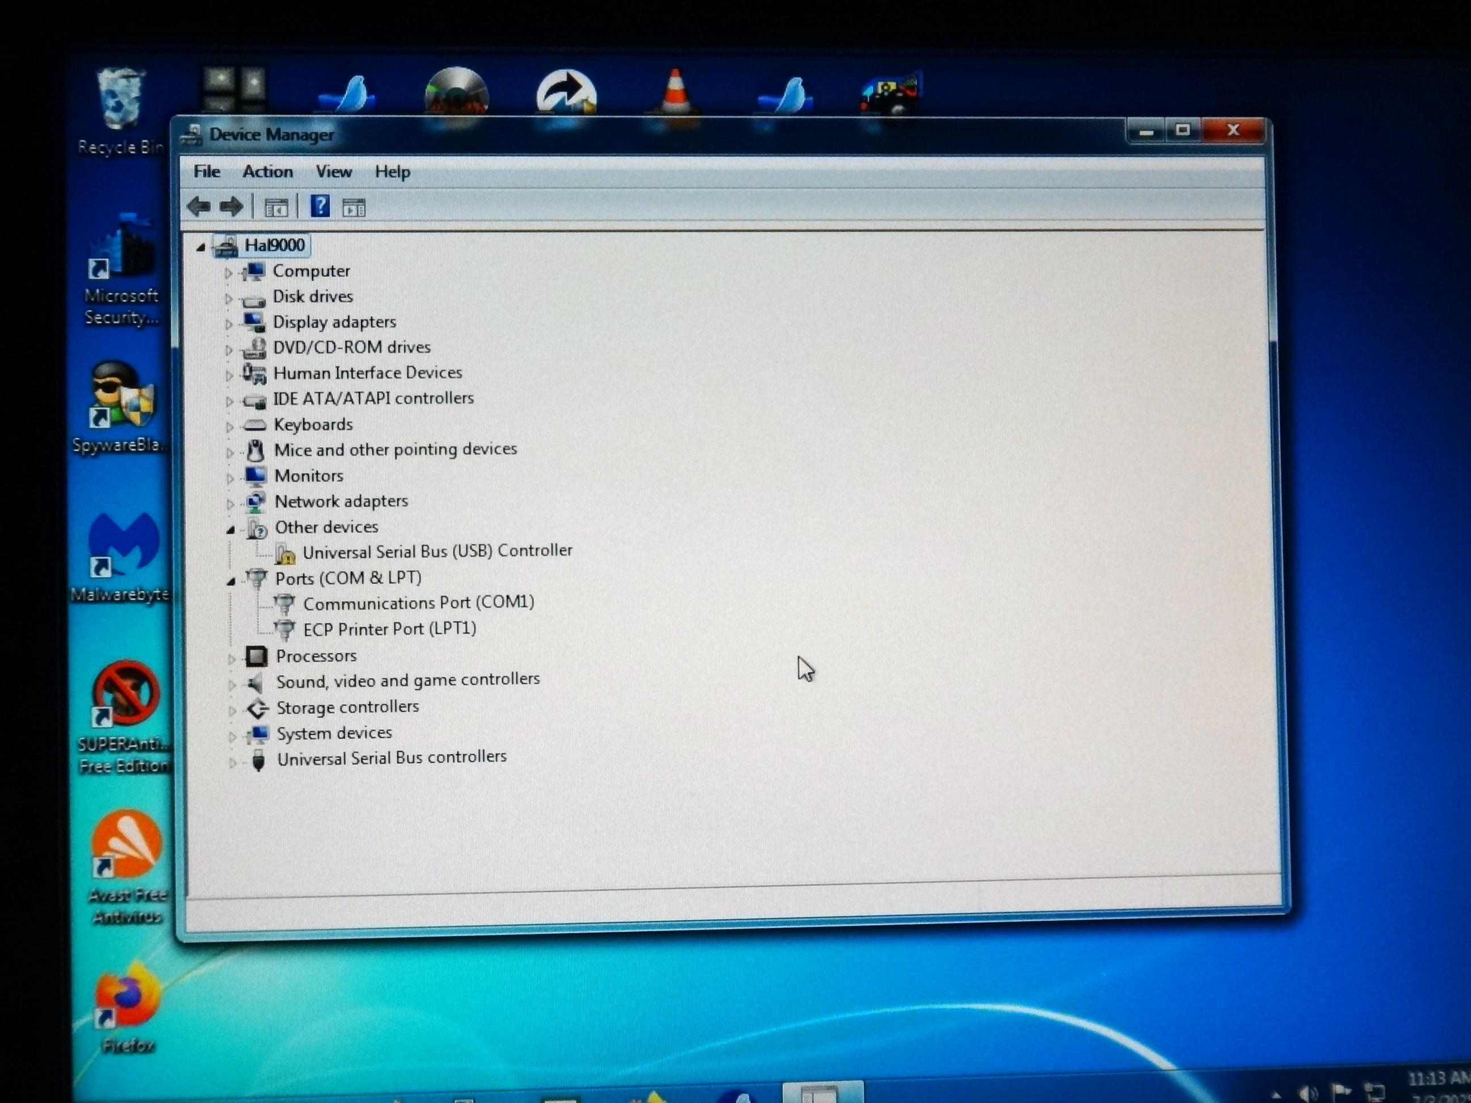1471x1103 pixels.
Task: Select Universal Serial Bus (USB) Controller device
Action: [437, 551]
